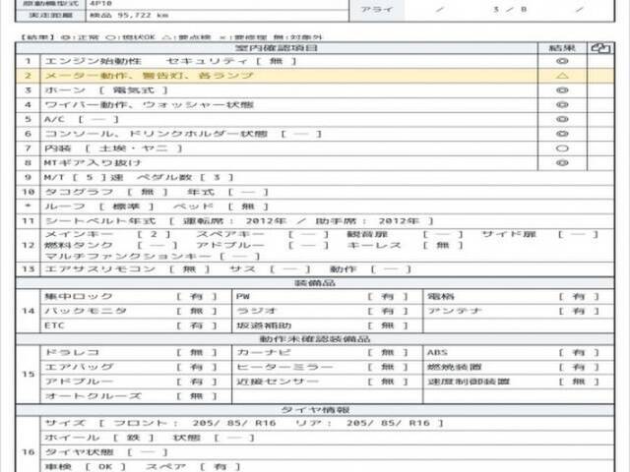Click the エアサスリモコン [無] entry
The width and height of the screenshot is (630, 472).
[x=127, y=268]
